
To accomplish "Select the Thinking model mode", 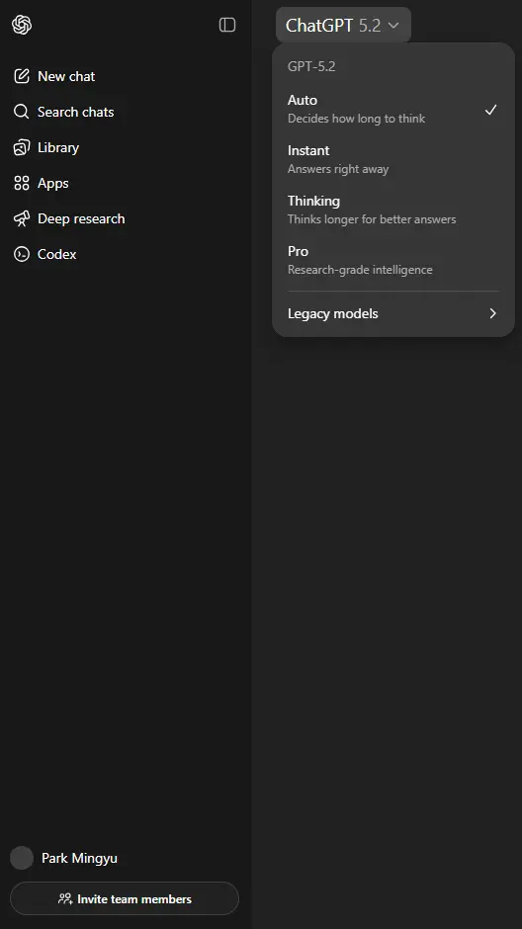I will (x=392, y=210).
